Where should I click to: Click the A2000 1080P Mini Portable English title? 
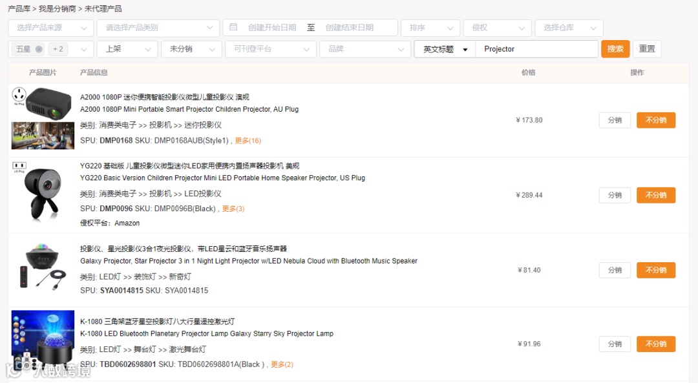(189, 109)
